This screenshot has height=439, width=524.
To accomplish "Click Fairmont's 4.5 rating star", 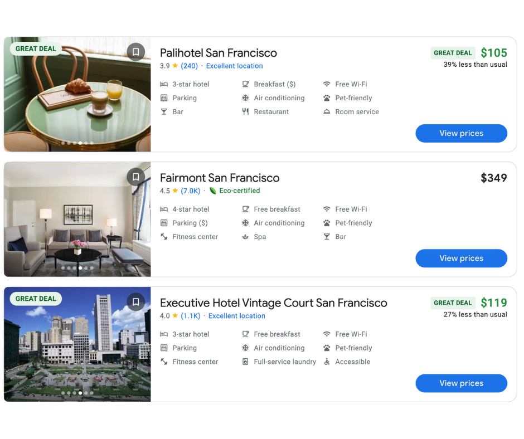I will tap(175, 191).
